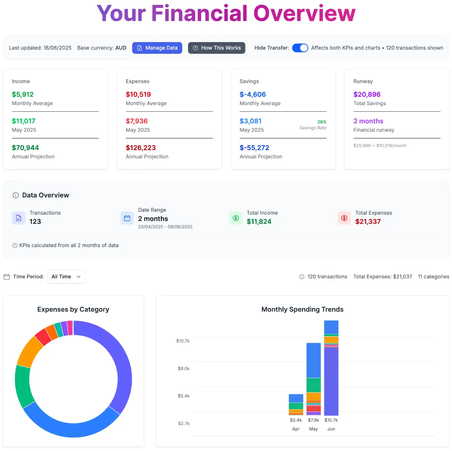Click the 28% Savings Rate value
This screenshot has height=451, width=452.
coord(322,122)
